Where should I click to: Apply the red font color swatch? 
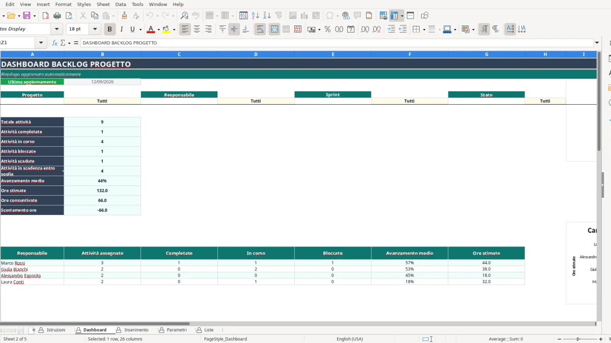click(150, 29)
